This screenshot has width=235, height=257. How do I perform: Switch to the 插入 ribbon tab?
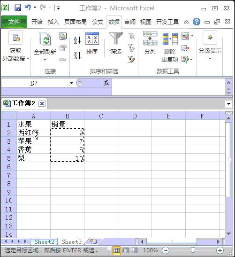53,22
